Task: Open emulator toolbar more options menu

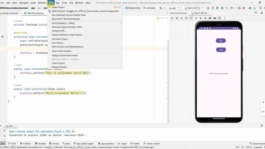Action: (x=224, y=18)
